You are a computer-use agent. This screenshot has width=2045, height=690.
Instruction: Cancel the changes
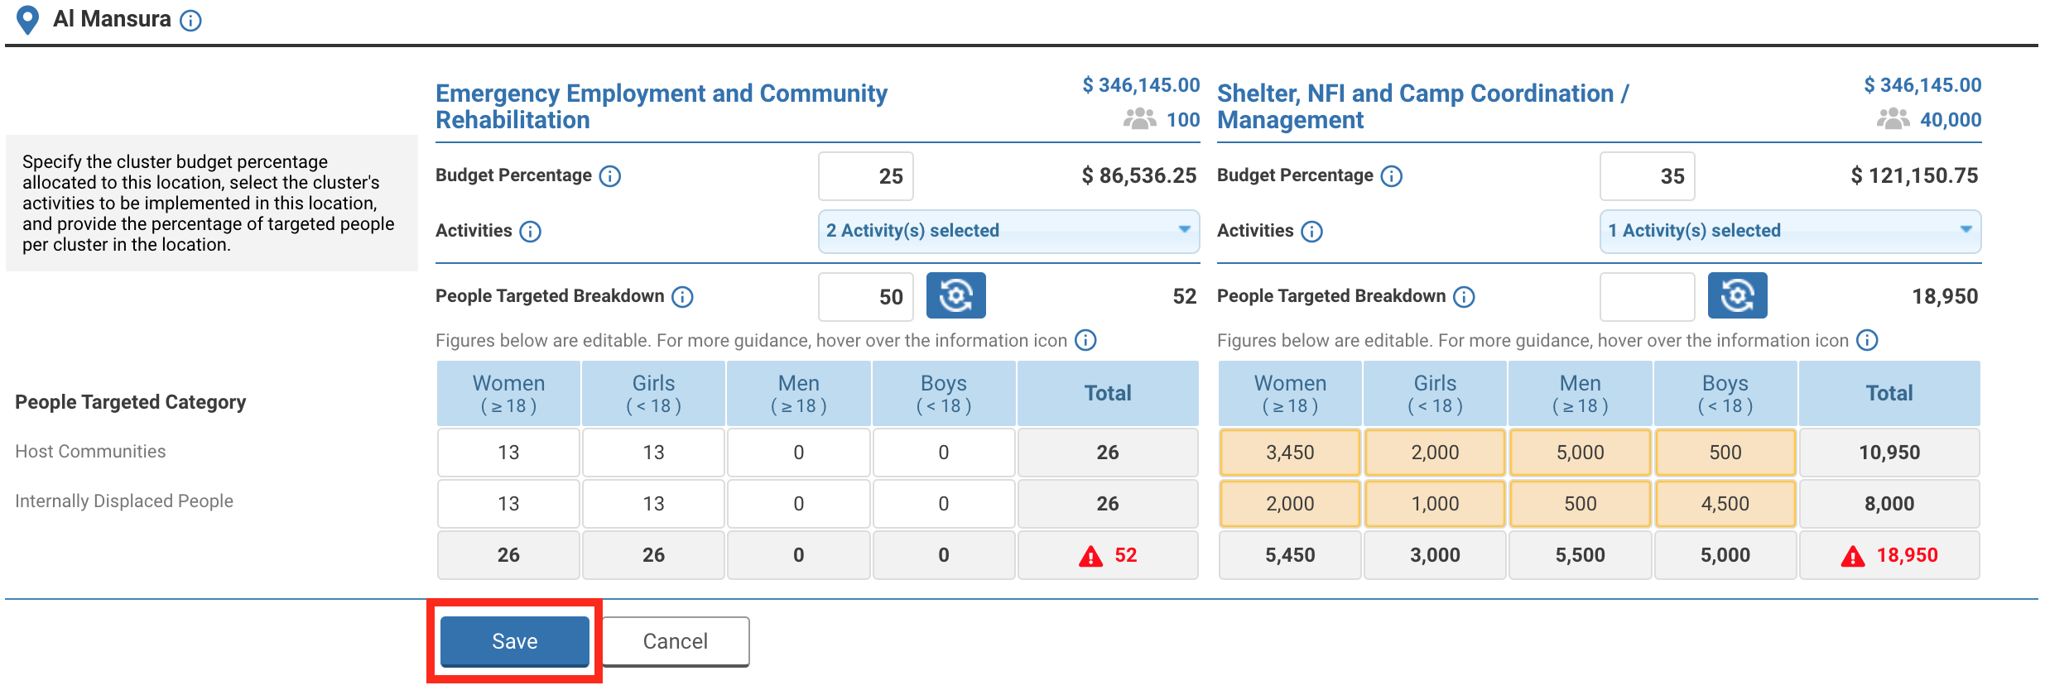tap(676, 641)
